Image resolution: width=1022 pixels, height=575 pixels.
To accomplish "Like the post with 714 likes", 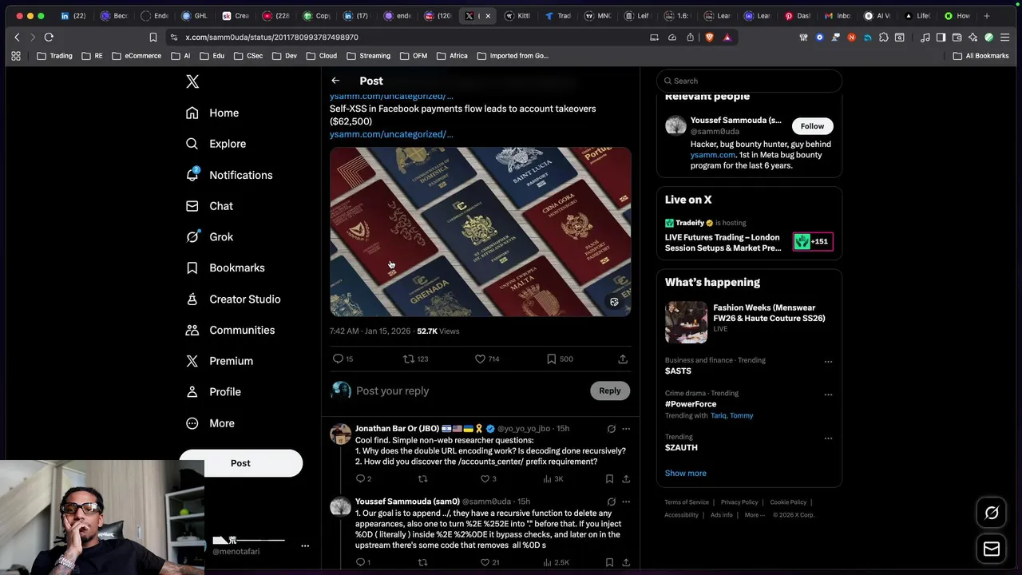I will [487, 359].
